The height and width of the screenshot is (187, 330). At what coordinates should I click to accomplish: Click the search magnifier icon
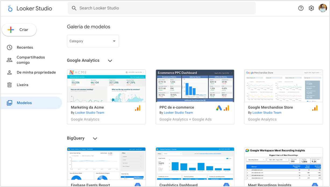click(74, 8)
